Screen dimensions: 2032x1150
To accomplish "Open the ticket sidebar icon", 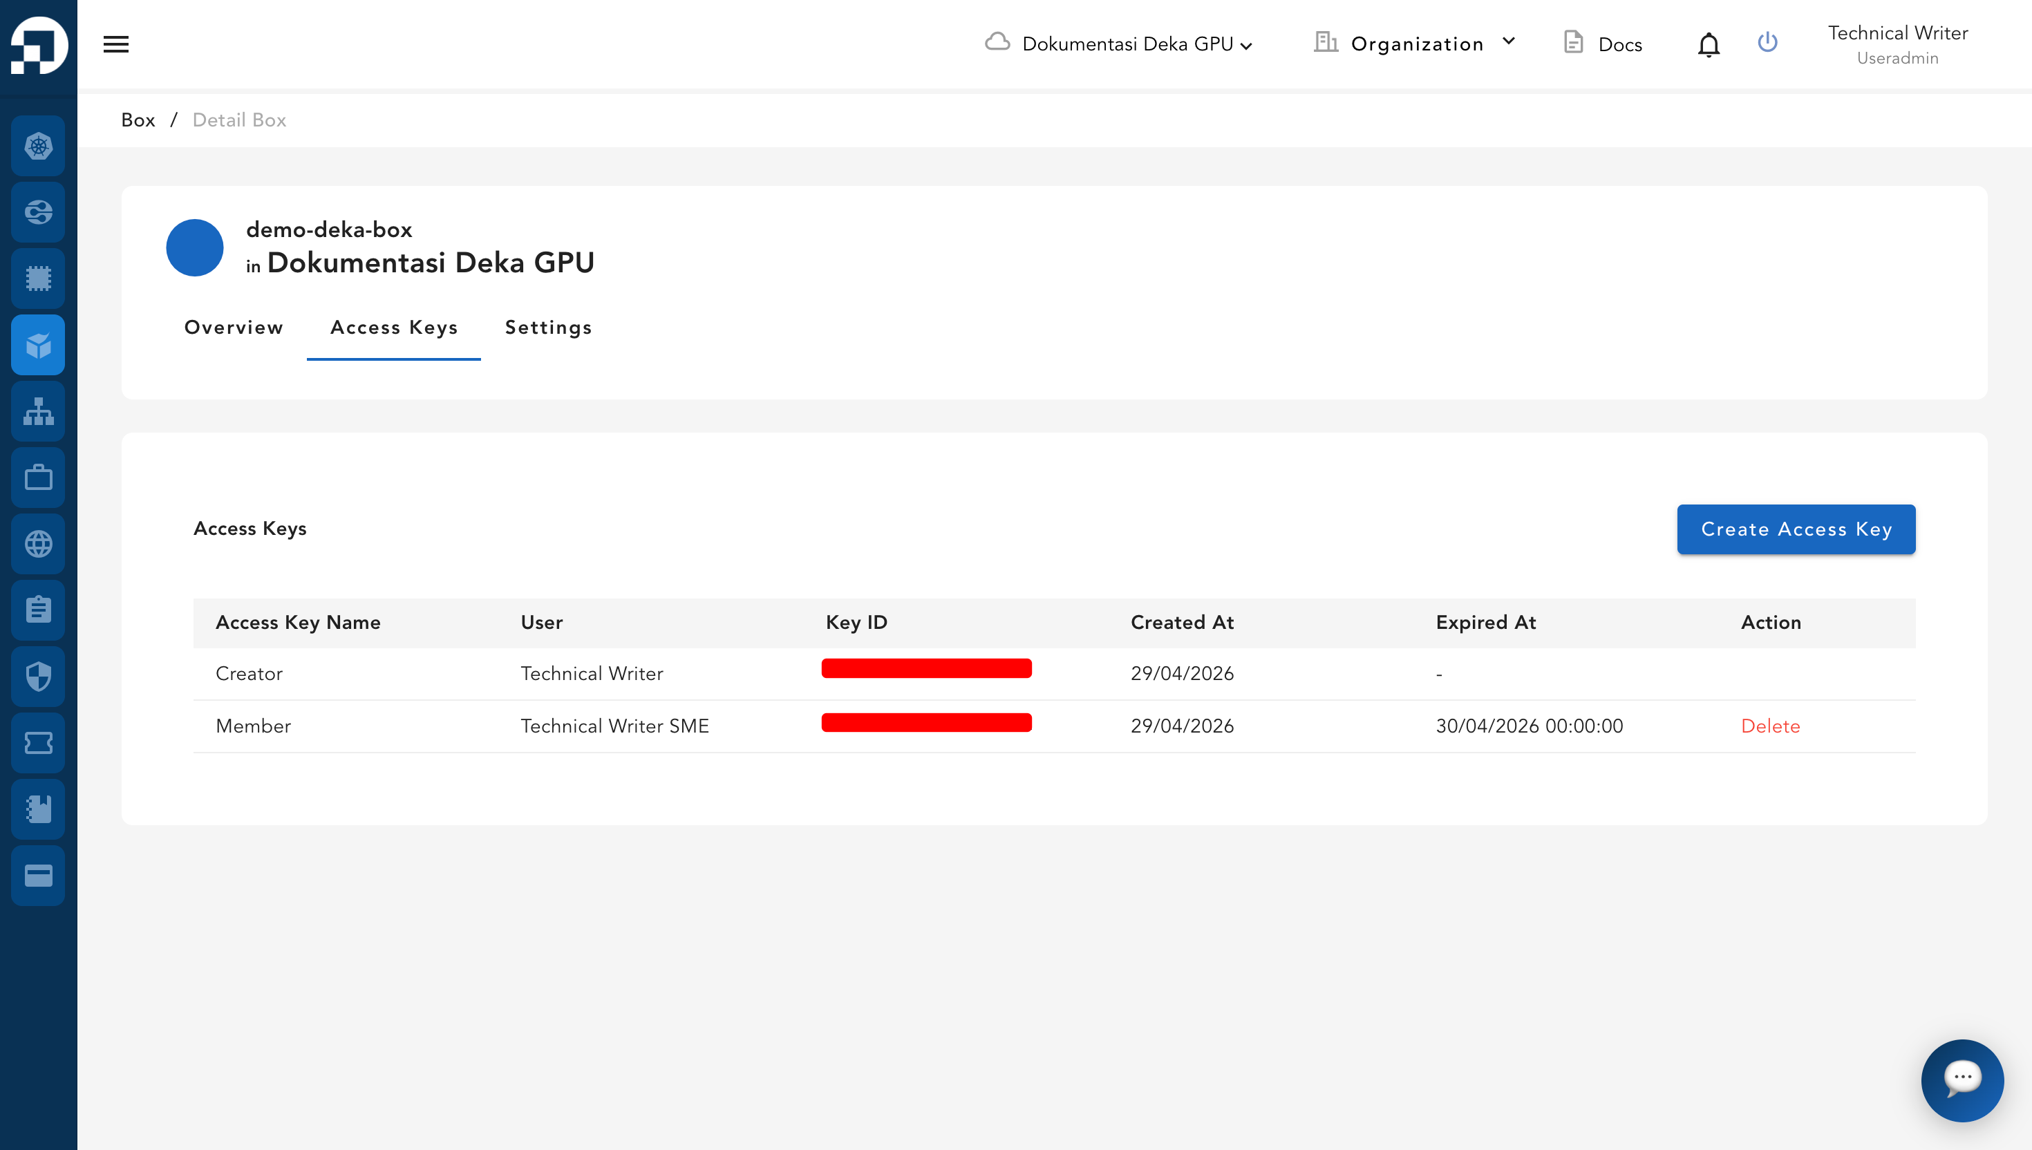I will coord(38,743).
